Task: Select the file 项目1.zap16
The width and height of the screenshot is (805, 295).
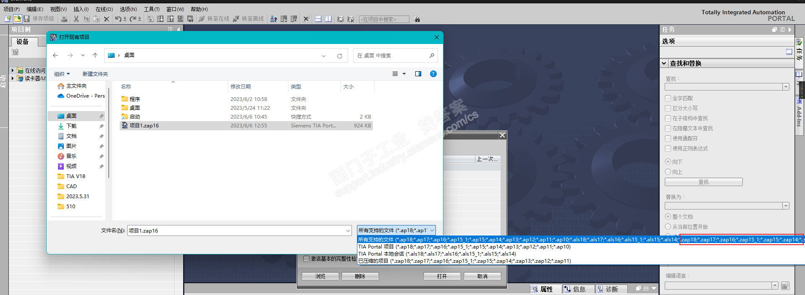Action: [x=246, y=126]
